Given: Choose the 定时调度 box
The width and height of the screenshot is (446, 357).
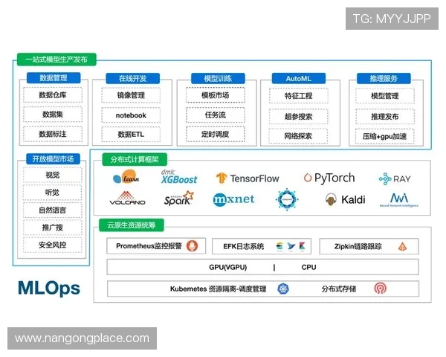Looking at the screenshot, I should pyautogui.click(x=216, y=134).
